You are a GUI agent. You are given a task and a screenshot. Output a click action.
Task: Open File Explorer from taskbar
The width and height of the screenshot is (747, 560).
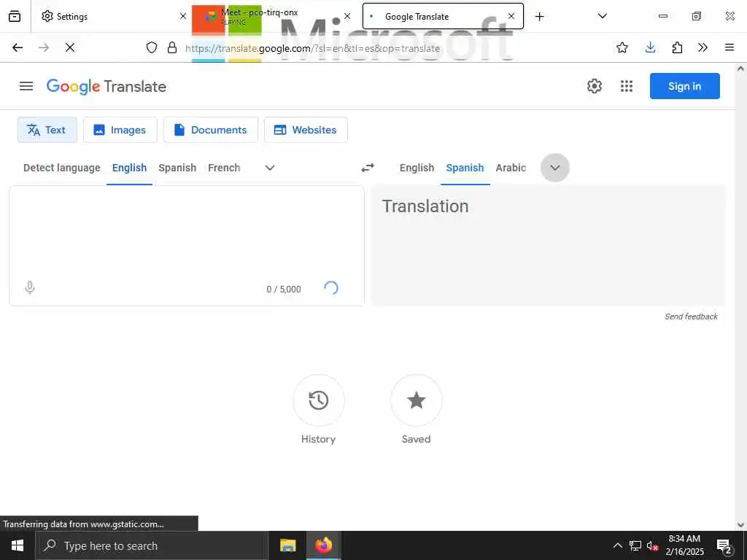pos(287,545)
